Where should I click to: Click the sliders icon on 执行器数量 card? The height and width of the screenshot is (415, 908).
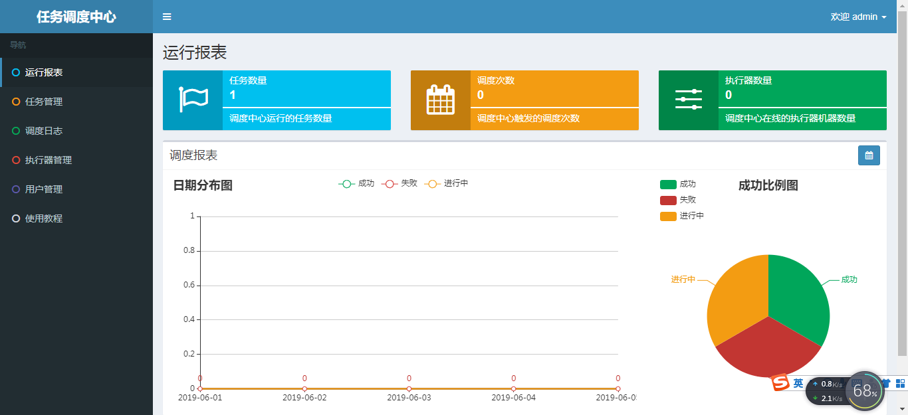click(689, 100)
